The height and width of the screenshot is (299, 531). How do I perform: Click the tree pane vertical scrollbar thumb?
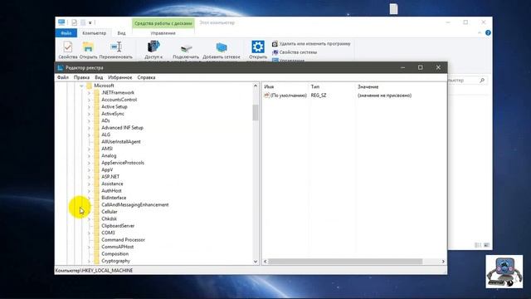click(256, 113)
